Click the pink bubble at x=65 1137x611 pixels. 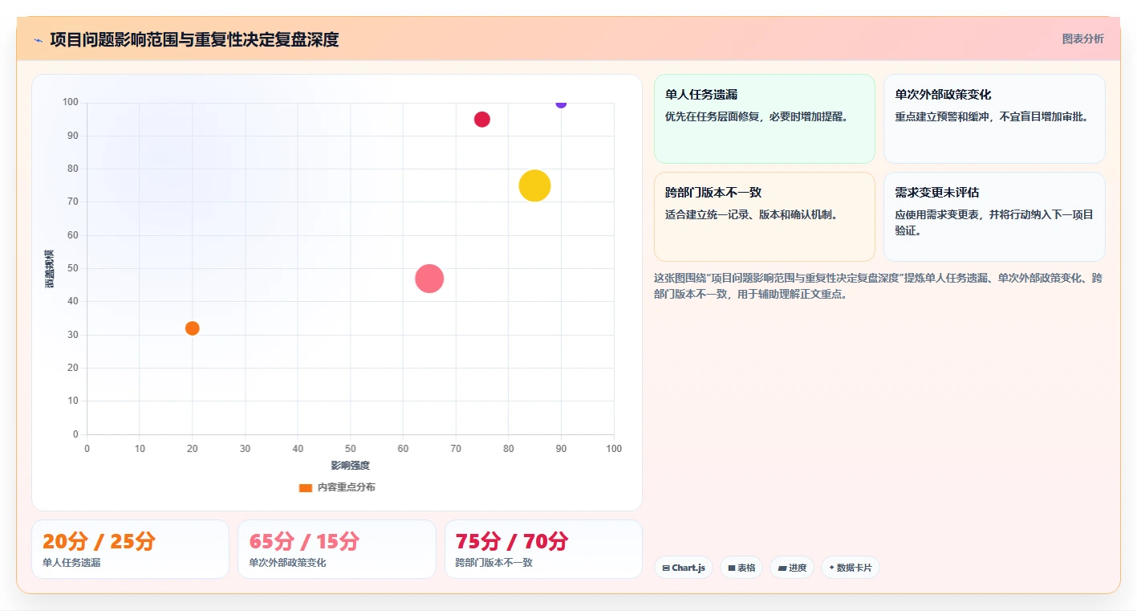coord(429,279)
